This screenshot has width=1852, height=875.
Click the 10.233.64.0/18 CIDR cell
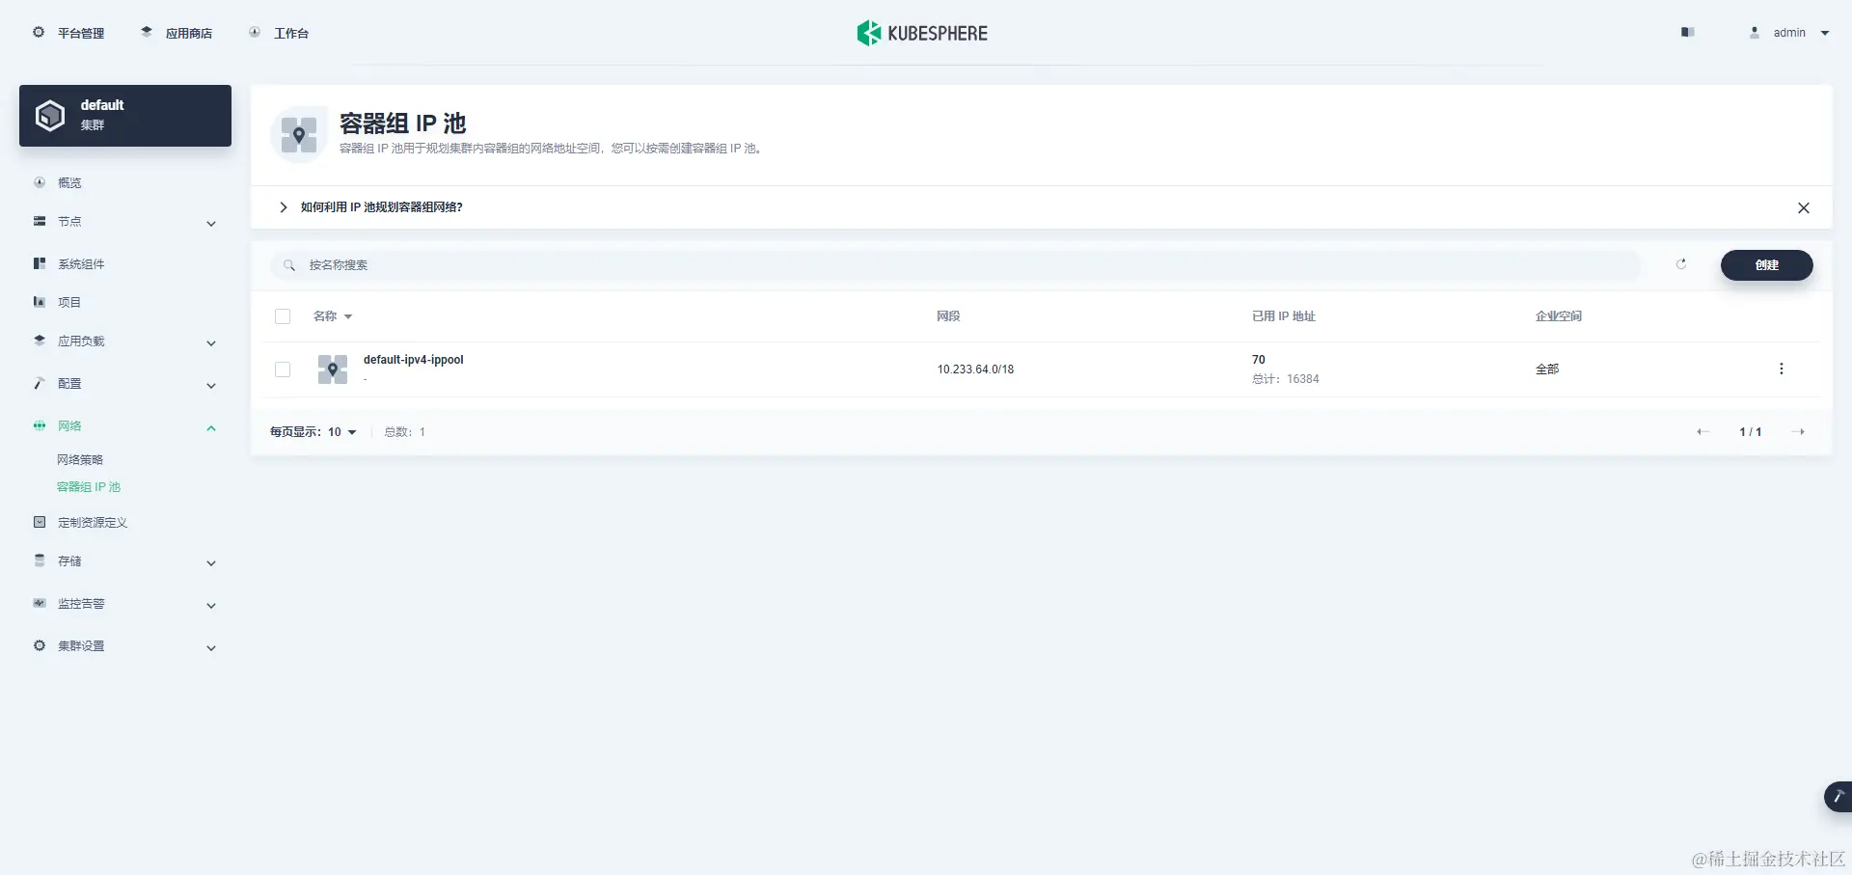click(x=975, y=369)
